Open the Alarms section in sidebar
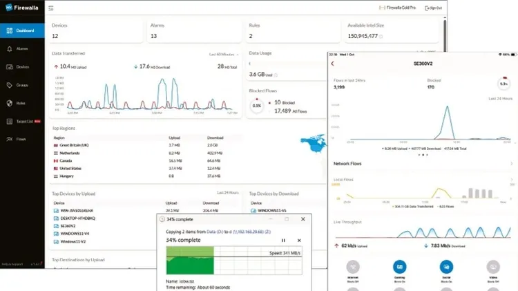Image resolution: width=518 pixels, height=291 pixels. tap(21, 49)
